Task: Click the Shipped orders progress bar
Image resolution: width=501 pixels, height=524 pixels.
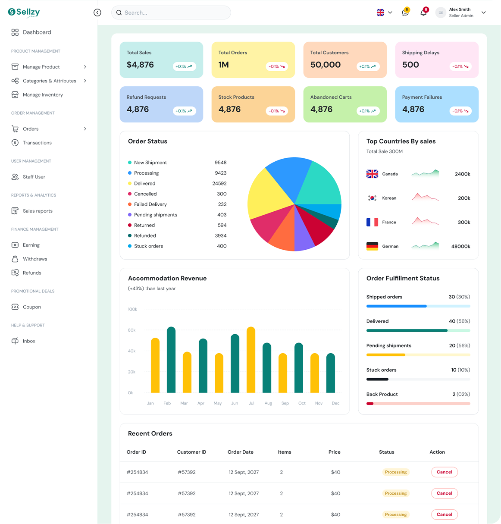Action: click(418, 306)
